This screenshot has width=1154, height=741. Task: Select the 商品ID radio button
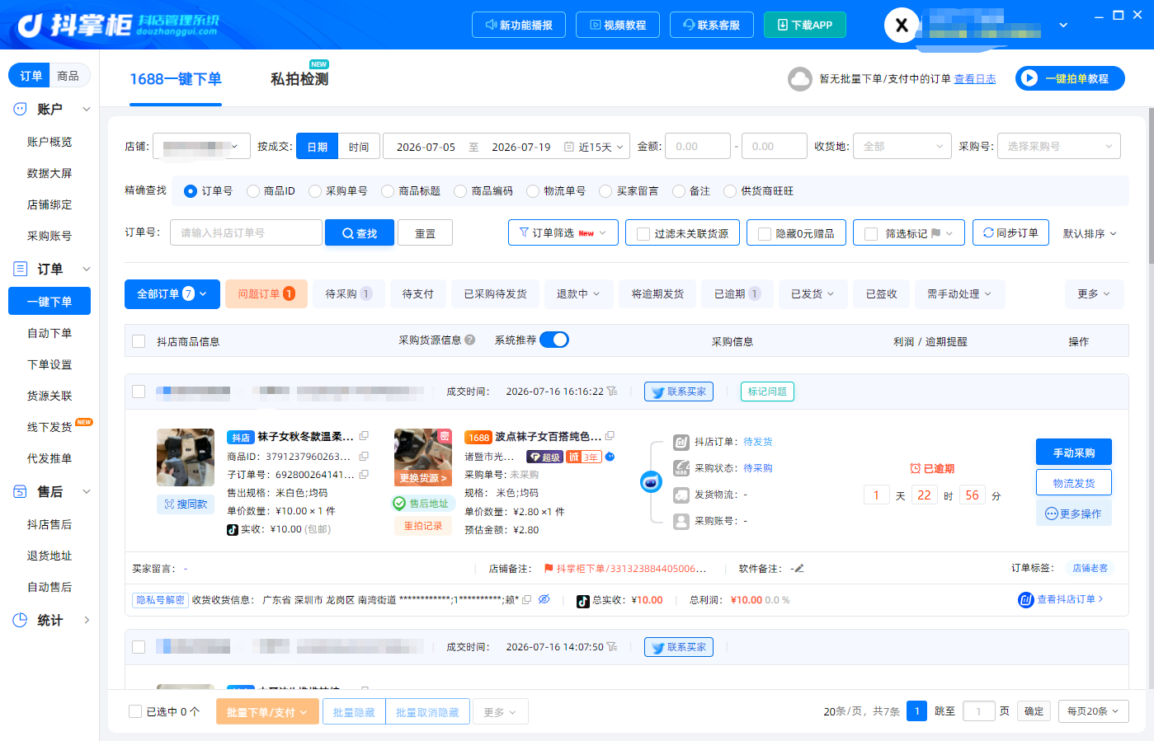pyautogui.click(x=253, y=191)
